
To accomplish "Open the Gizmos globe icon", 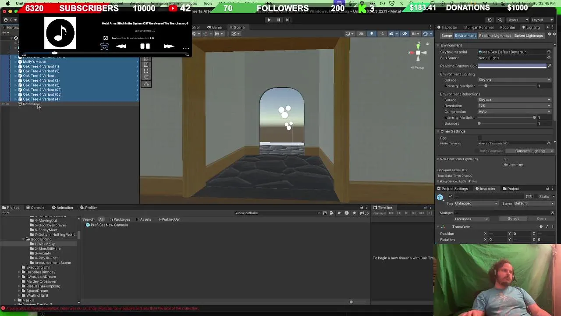I will coord(426,34).
